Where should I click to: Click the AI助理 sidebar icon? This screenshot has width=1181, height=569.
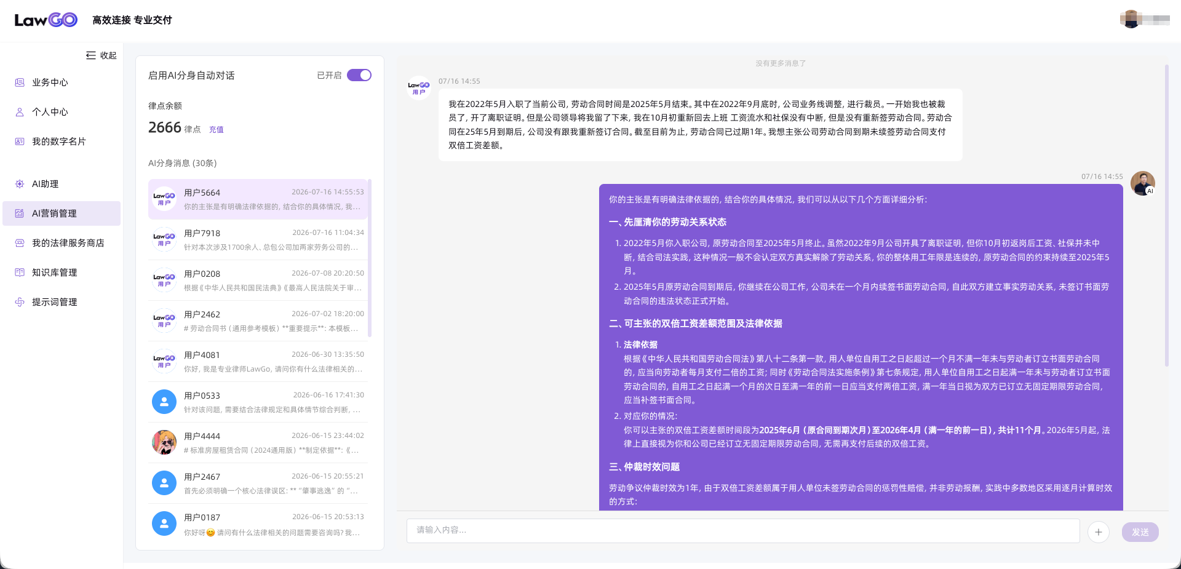coord(20,184)
